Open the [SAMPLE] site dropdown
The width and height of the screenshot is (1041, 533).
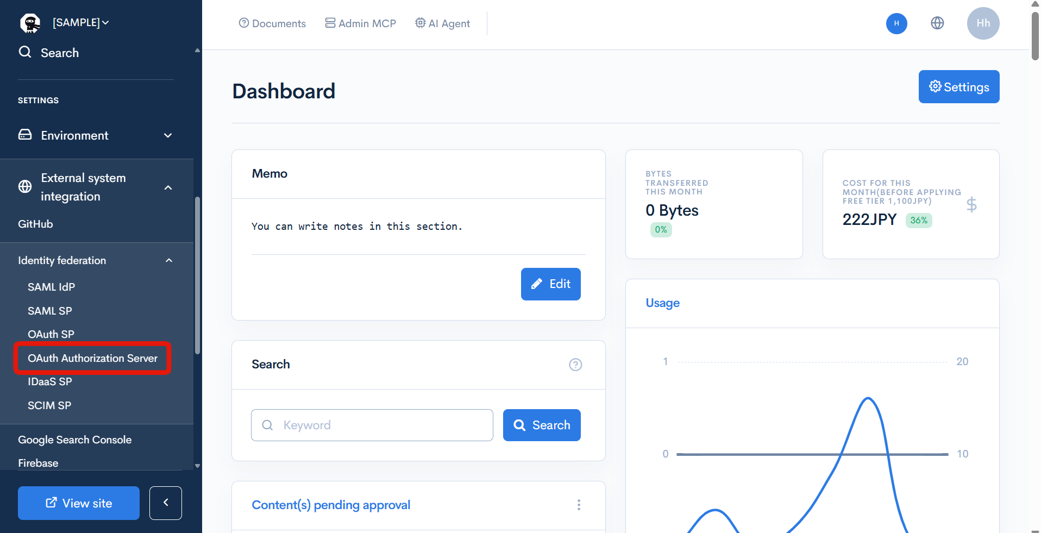tap(81, 23)
